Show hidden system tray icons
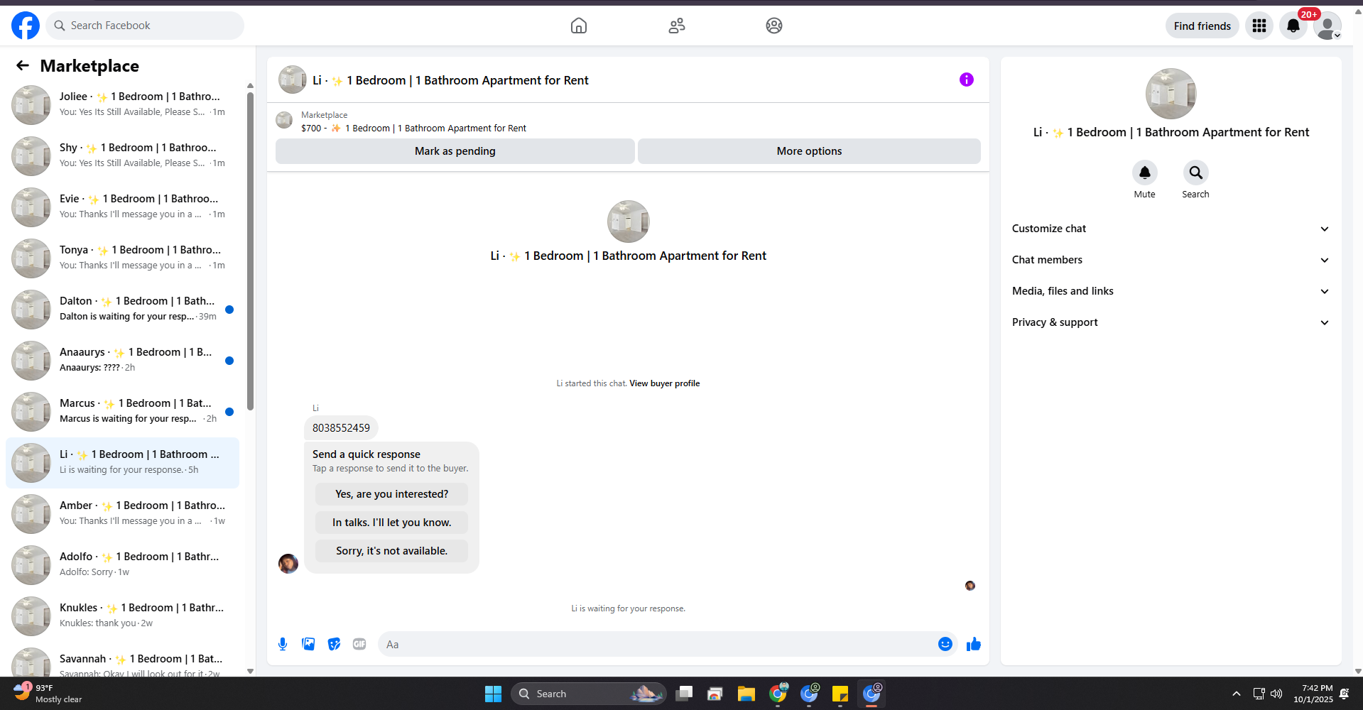This screenshot has width=1363, height=710. point(1237,694)
